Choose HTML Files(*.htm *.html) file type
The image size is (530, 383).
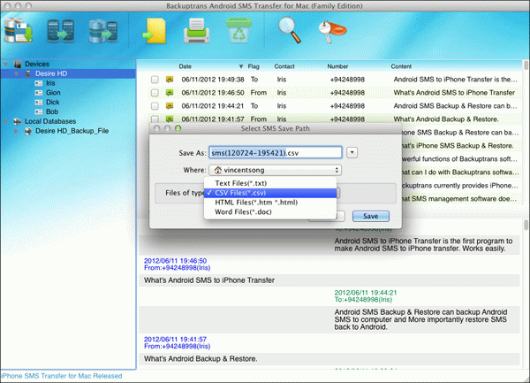tap(270, 203)
